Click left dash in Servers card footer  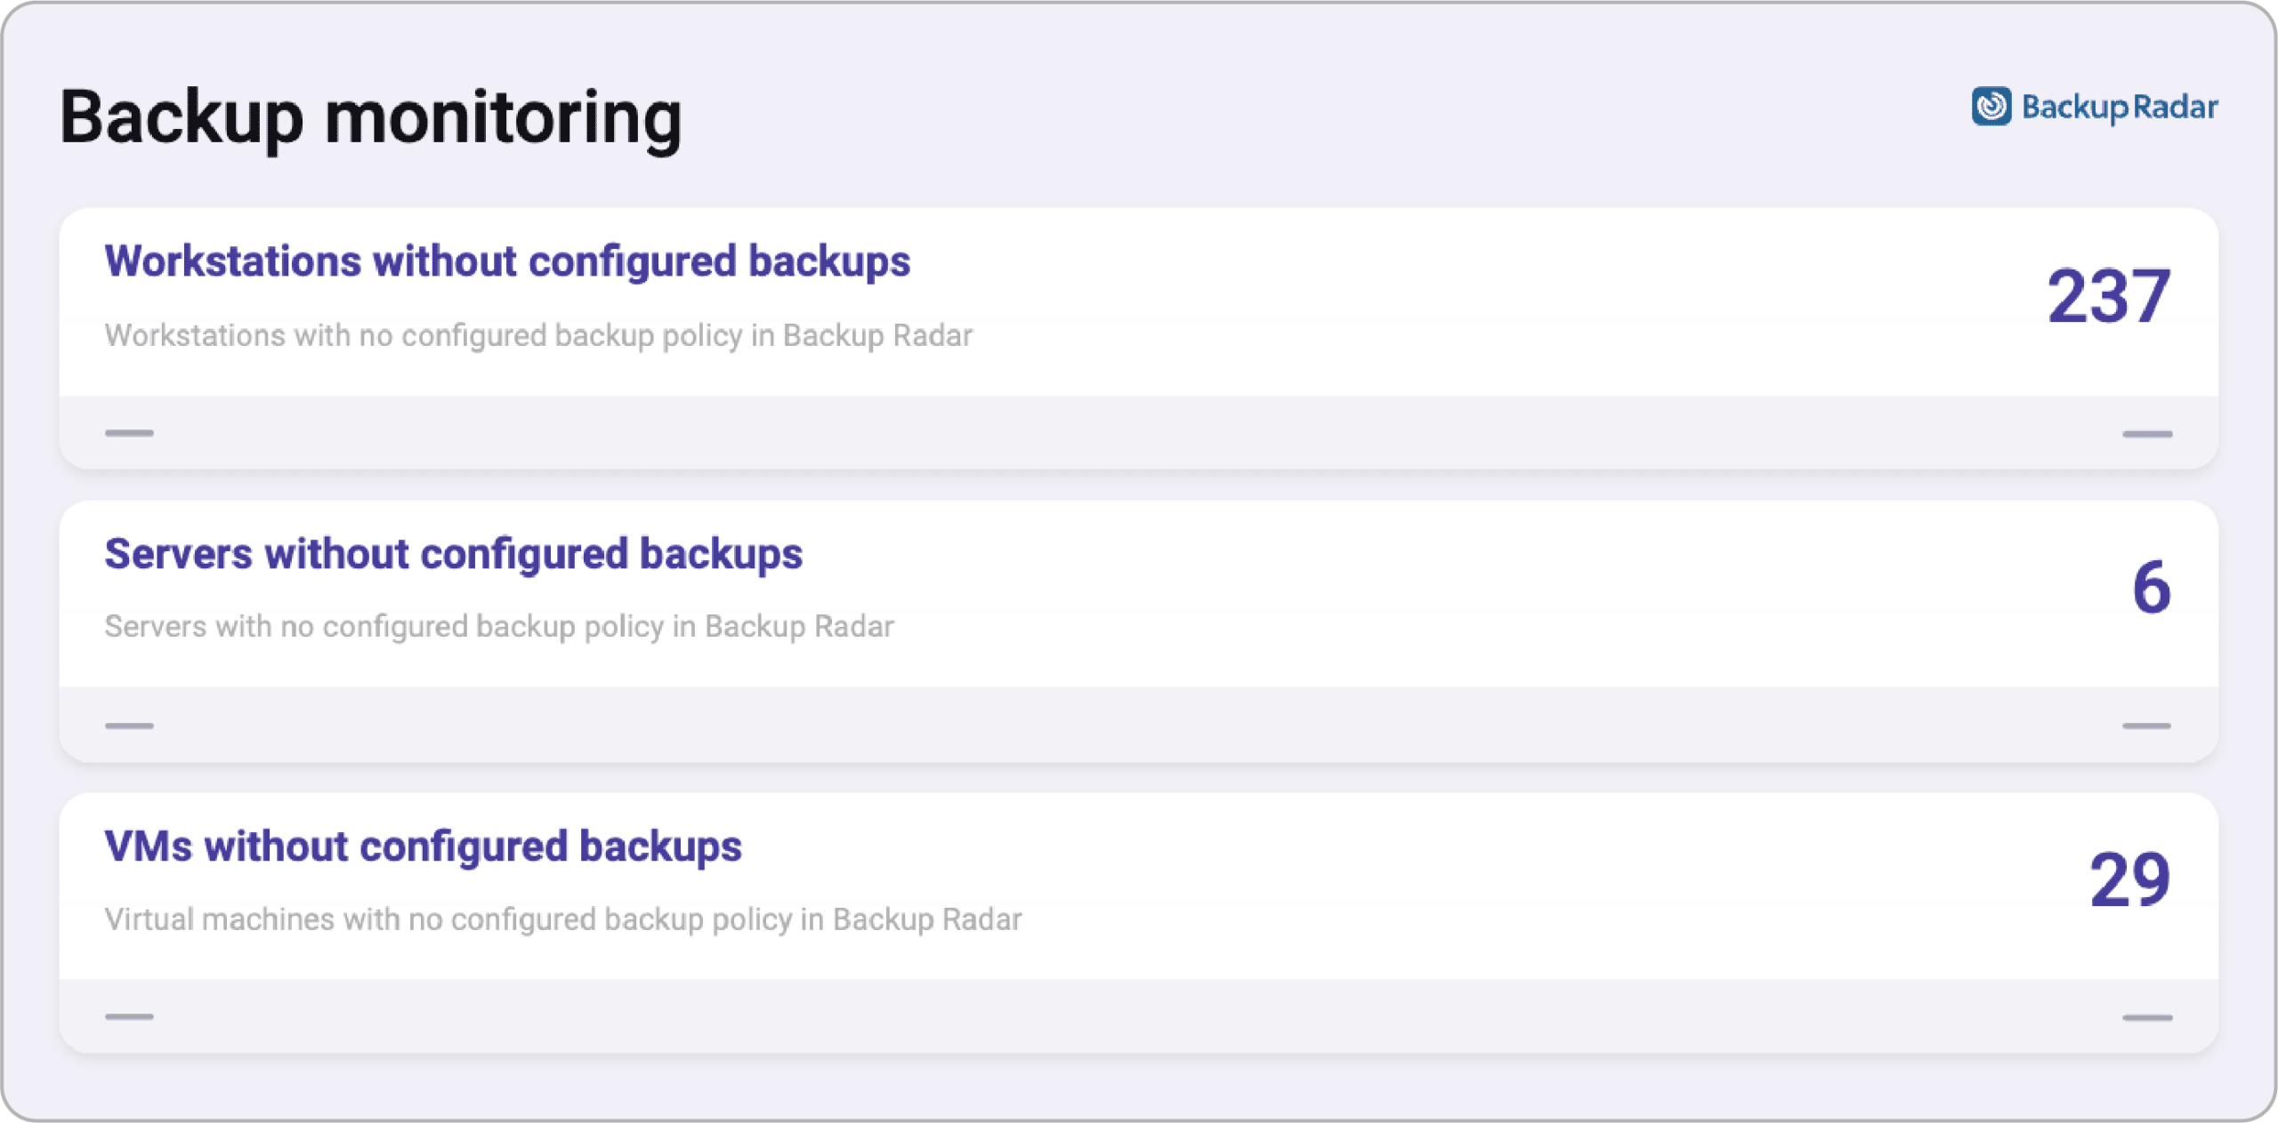click(129, 726)
